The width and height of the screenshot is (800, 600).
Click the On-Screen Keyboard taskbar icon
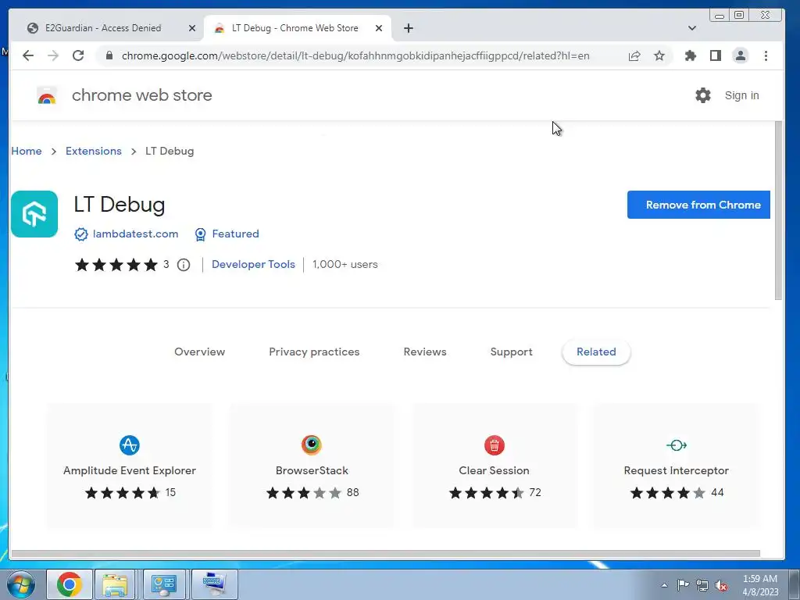click(x=213, y=584)
